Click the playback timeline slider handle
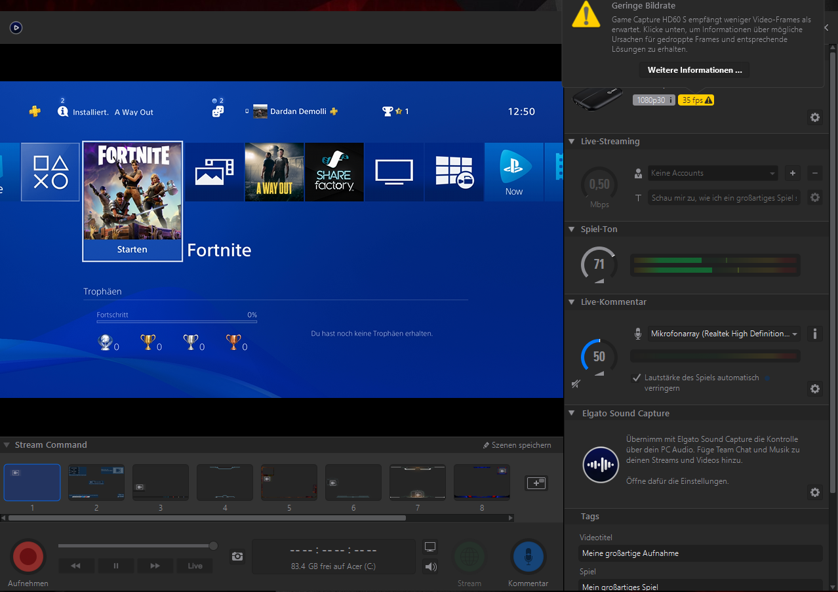This screenshot has width=838, height=592. pos(213,545)
